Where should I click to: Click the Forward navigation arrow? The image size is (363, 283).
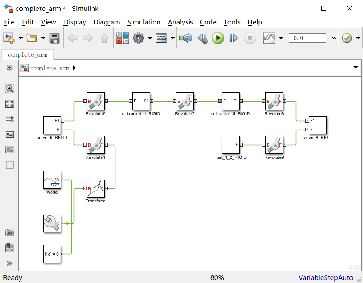pos(88,38)
